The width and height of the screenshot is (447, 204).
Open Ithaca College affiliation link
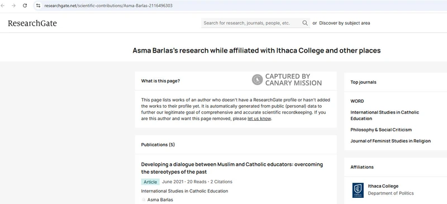pyautogui.click(x=383, y=186)
